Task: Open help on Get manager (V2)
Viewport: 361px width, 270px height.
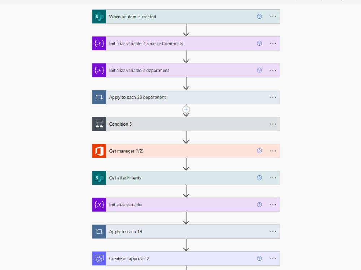Action: point(259,151)
